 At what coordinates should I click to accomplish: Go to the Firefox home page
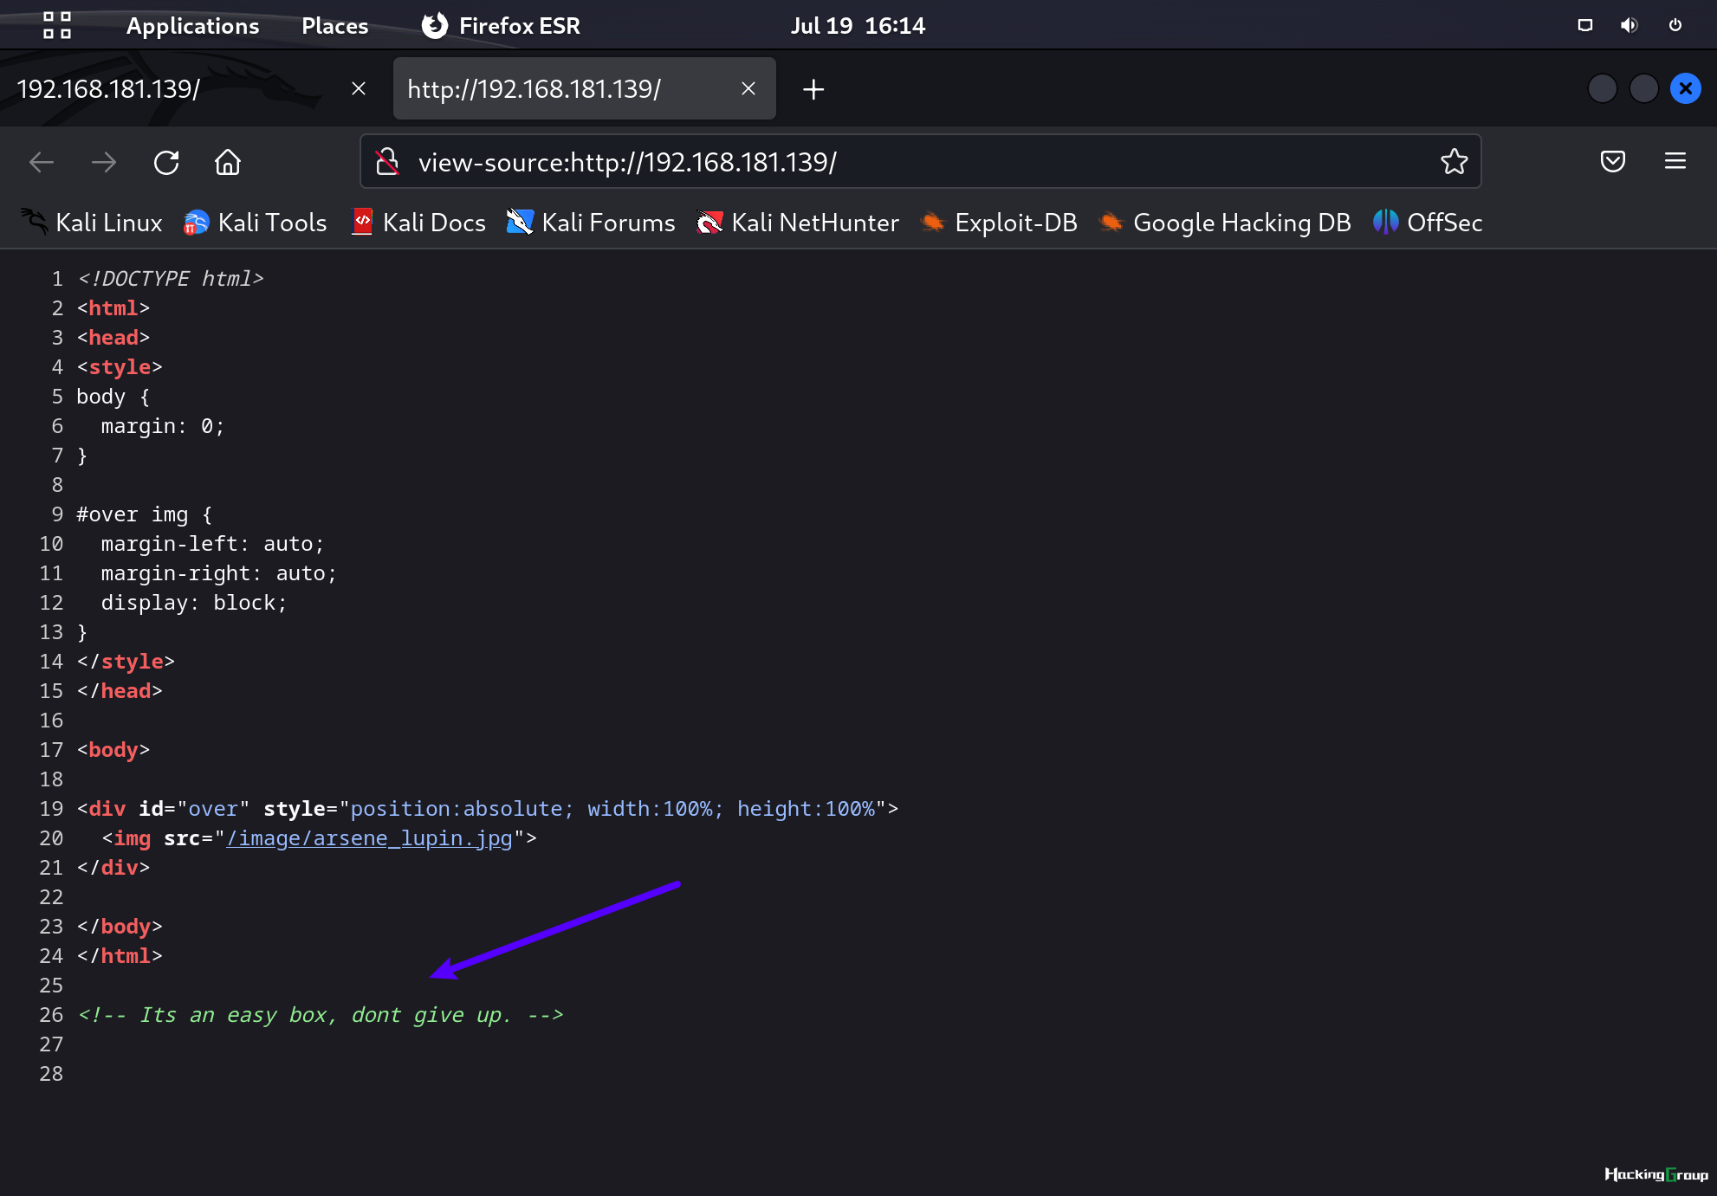[228, 162]
